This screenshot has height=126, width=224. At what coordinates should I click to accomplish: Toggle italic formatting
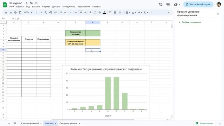95,13
